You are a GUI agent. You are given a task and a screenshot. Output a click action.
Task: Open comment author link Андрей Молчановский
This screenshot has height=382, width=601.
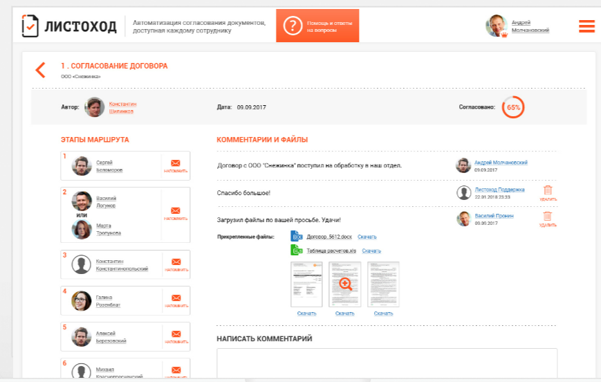tap(501, 163)
